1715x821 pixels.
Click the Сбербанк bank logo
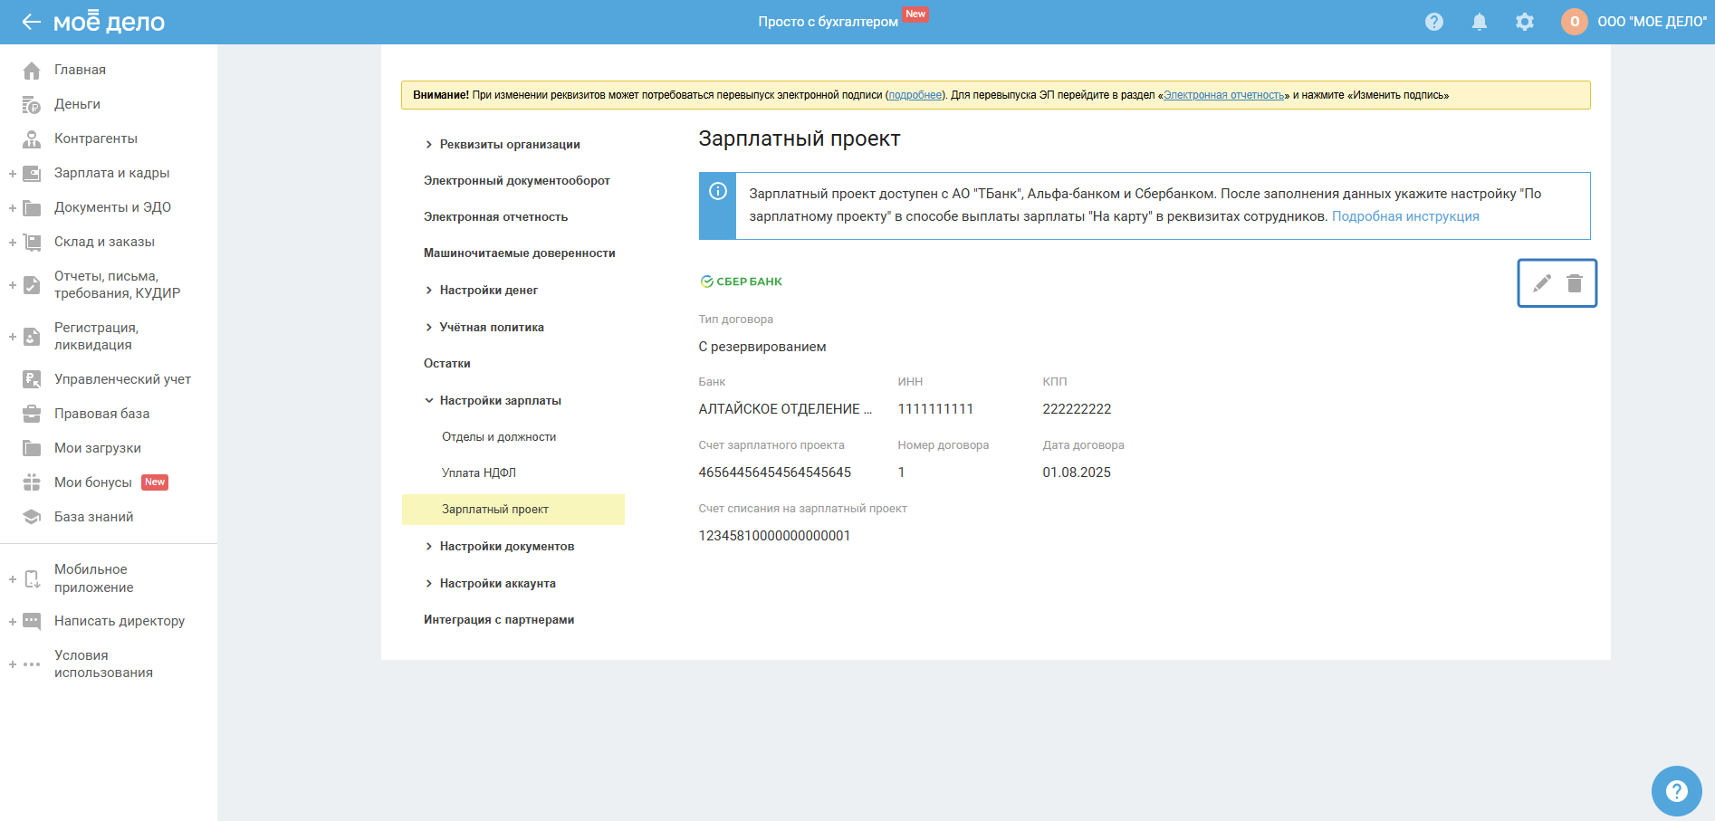pyautogui.click(x=741, y=282)
